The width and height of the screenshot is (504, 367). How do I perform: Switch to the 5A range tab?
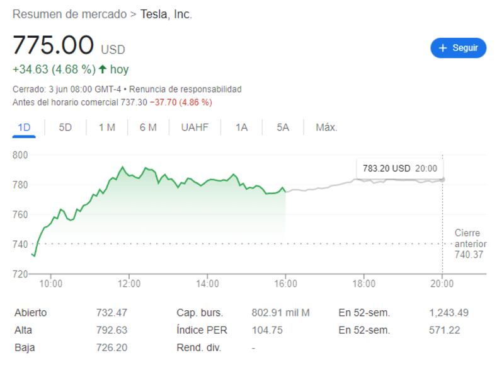[x=282, y=127]
